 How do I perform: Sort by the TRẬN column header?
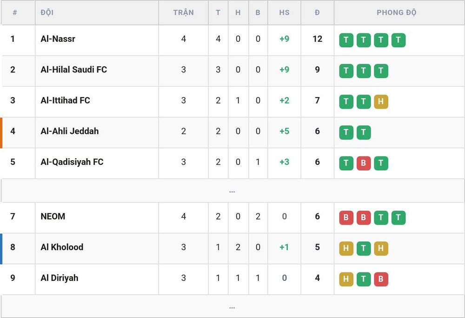pos(183,13)
